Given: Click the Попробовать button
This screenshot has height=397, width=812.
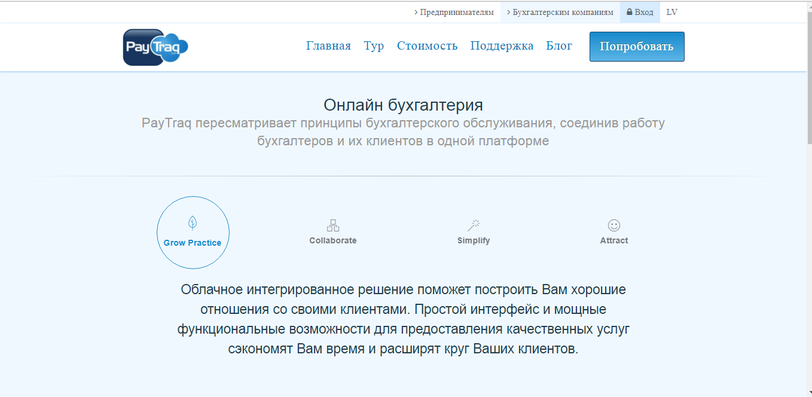Looking at the screenshot, I should click(x=636, y=46).
